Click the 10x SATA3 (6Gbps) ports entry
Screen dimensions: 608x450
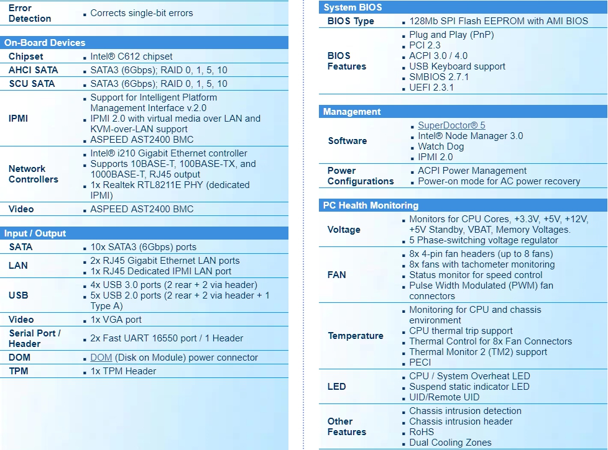tap(143, 247)
